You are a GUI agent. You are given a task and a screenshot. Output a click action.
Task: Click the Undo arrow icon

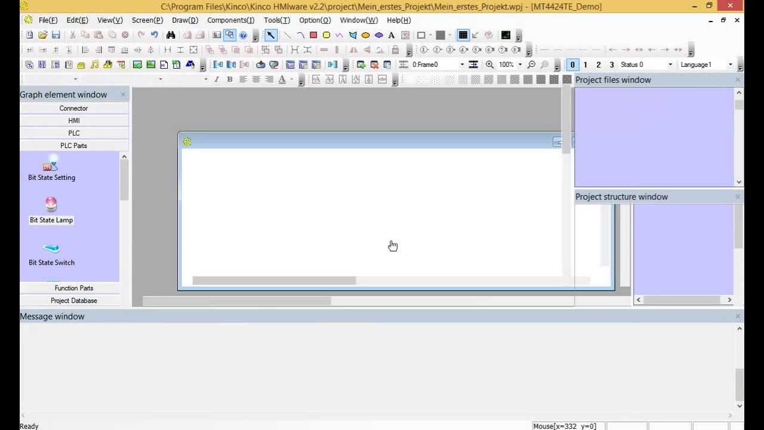pyautogui.click(x=155, y=35)
